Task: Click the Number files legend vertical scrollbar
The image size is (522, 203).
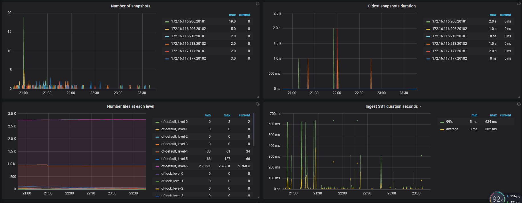Action: pos(254,130)
